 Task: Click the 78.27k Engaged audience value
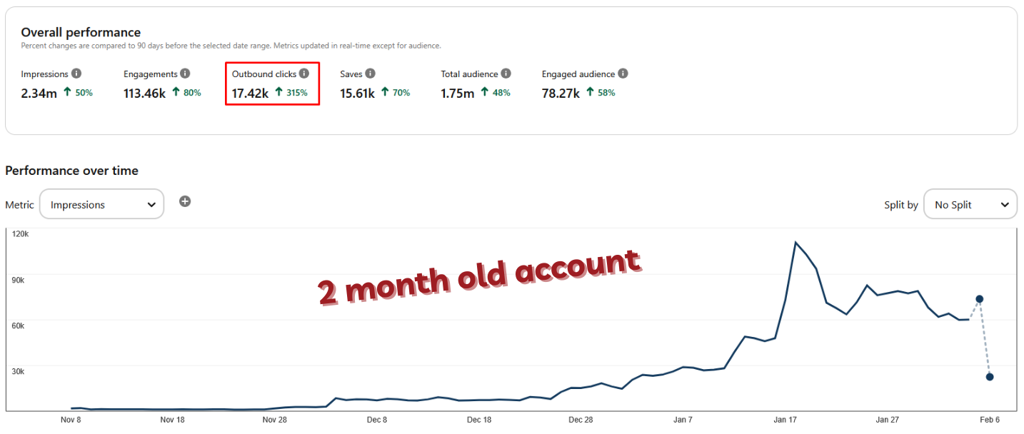coord(561,93)
